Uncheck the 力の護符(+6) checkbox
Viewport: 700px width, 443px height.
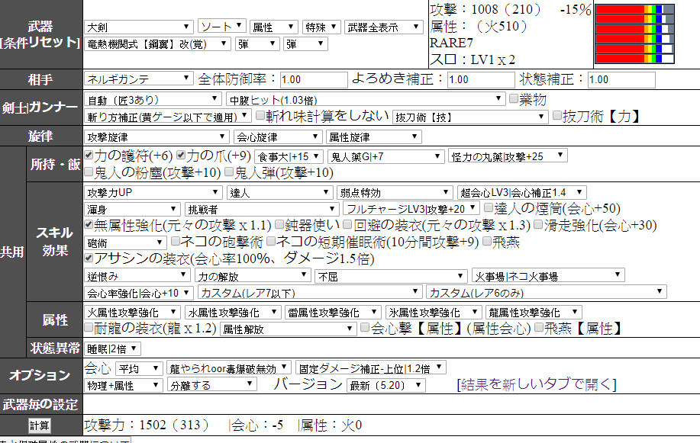[x=89, y=156]
